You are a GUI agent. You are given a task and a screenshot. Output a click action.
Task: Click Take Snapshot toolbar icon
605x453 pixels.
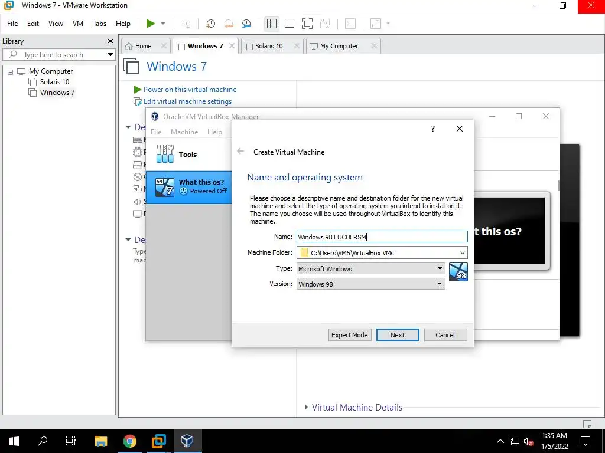[211, 24]
